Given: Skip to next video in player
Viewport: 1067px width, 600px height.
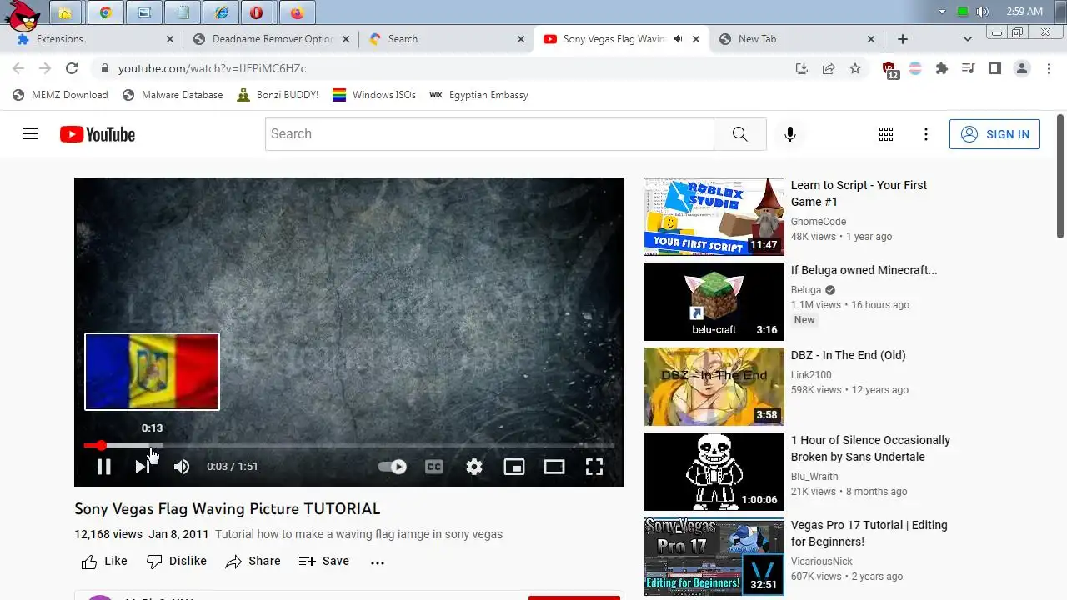Looking at the screenshot, I should tap(143, 467).
